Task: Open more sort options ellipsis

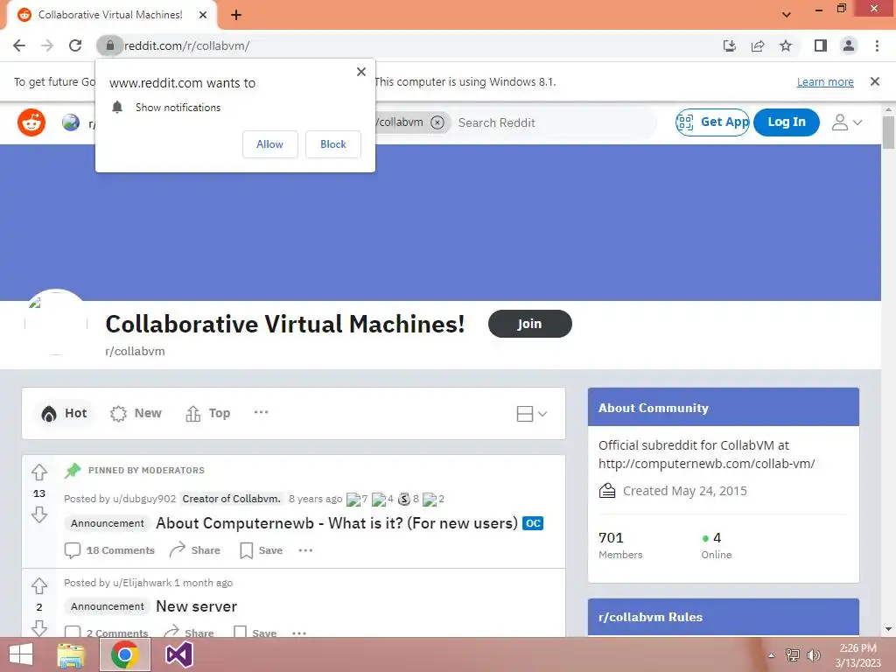Action: point(261,412)
